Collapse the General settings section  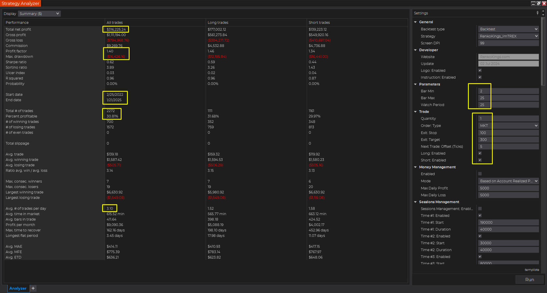pyautogui.click(x=416, y=22)
